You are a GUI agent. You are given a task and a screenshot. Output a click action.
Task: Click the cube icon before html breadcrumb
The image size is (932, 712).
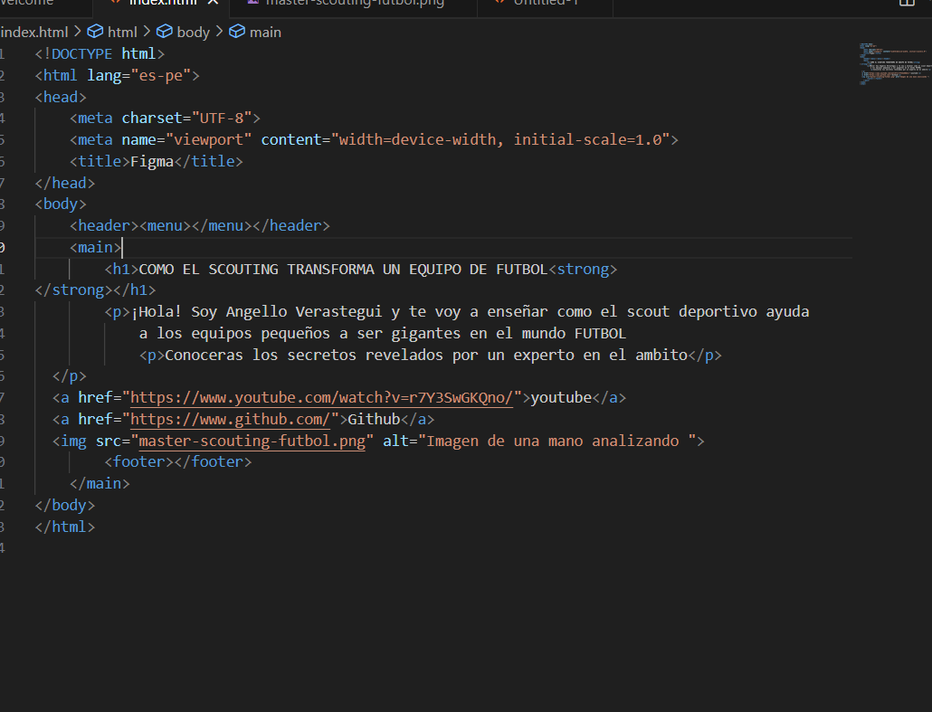(95, 32)
